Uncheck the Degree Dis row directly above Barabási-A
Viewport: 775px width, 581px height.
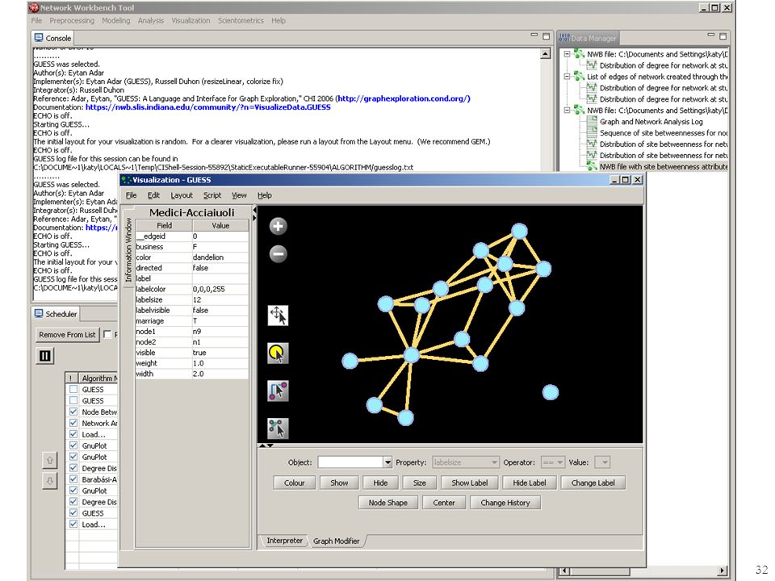[x=73, y=468]
